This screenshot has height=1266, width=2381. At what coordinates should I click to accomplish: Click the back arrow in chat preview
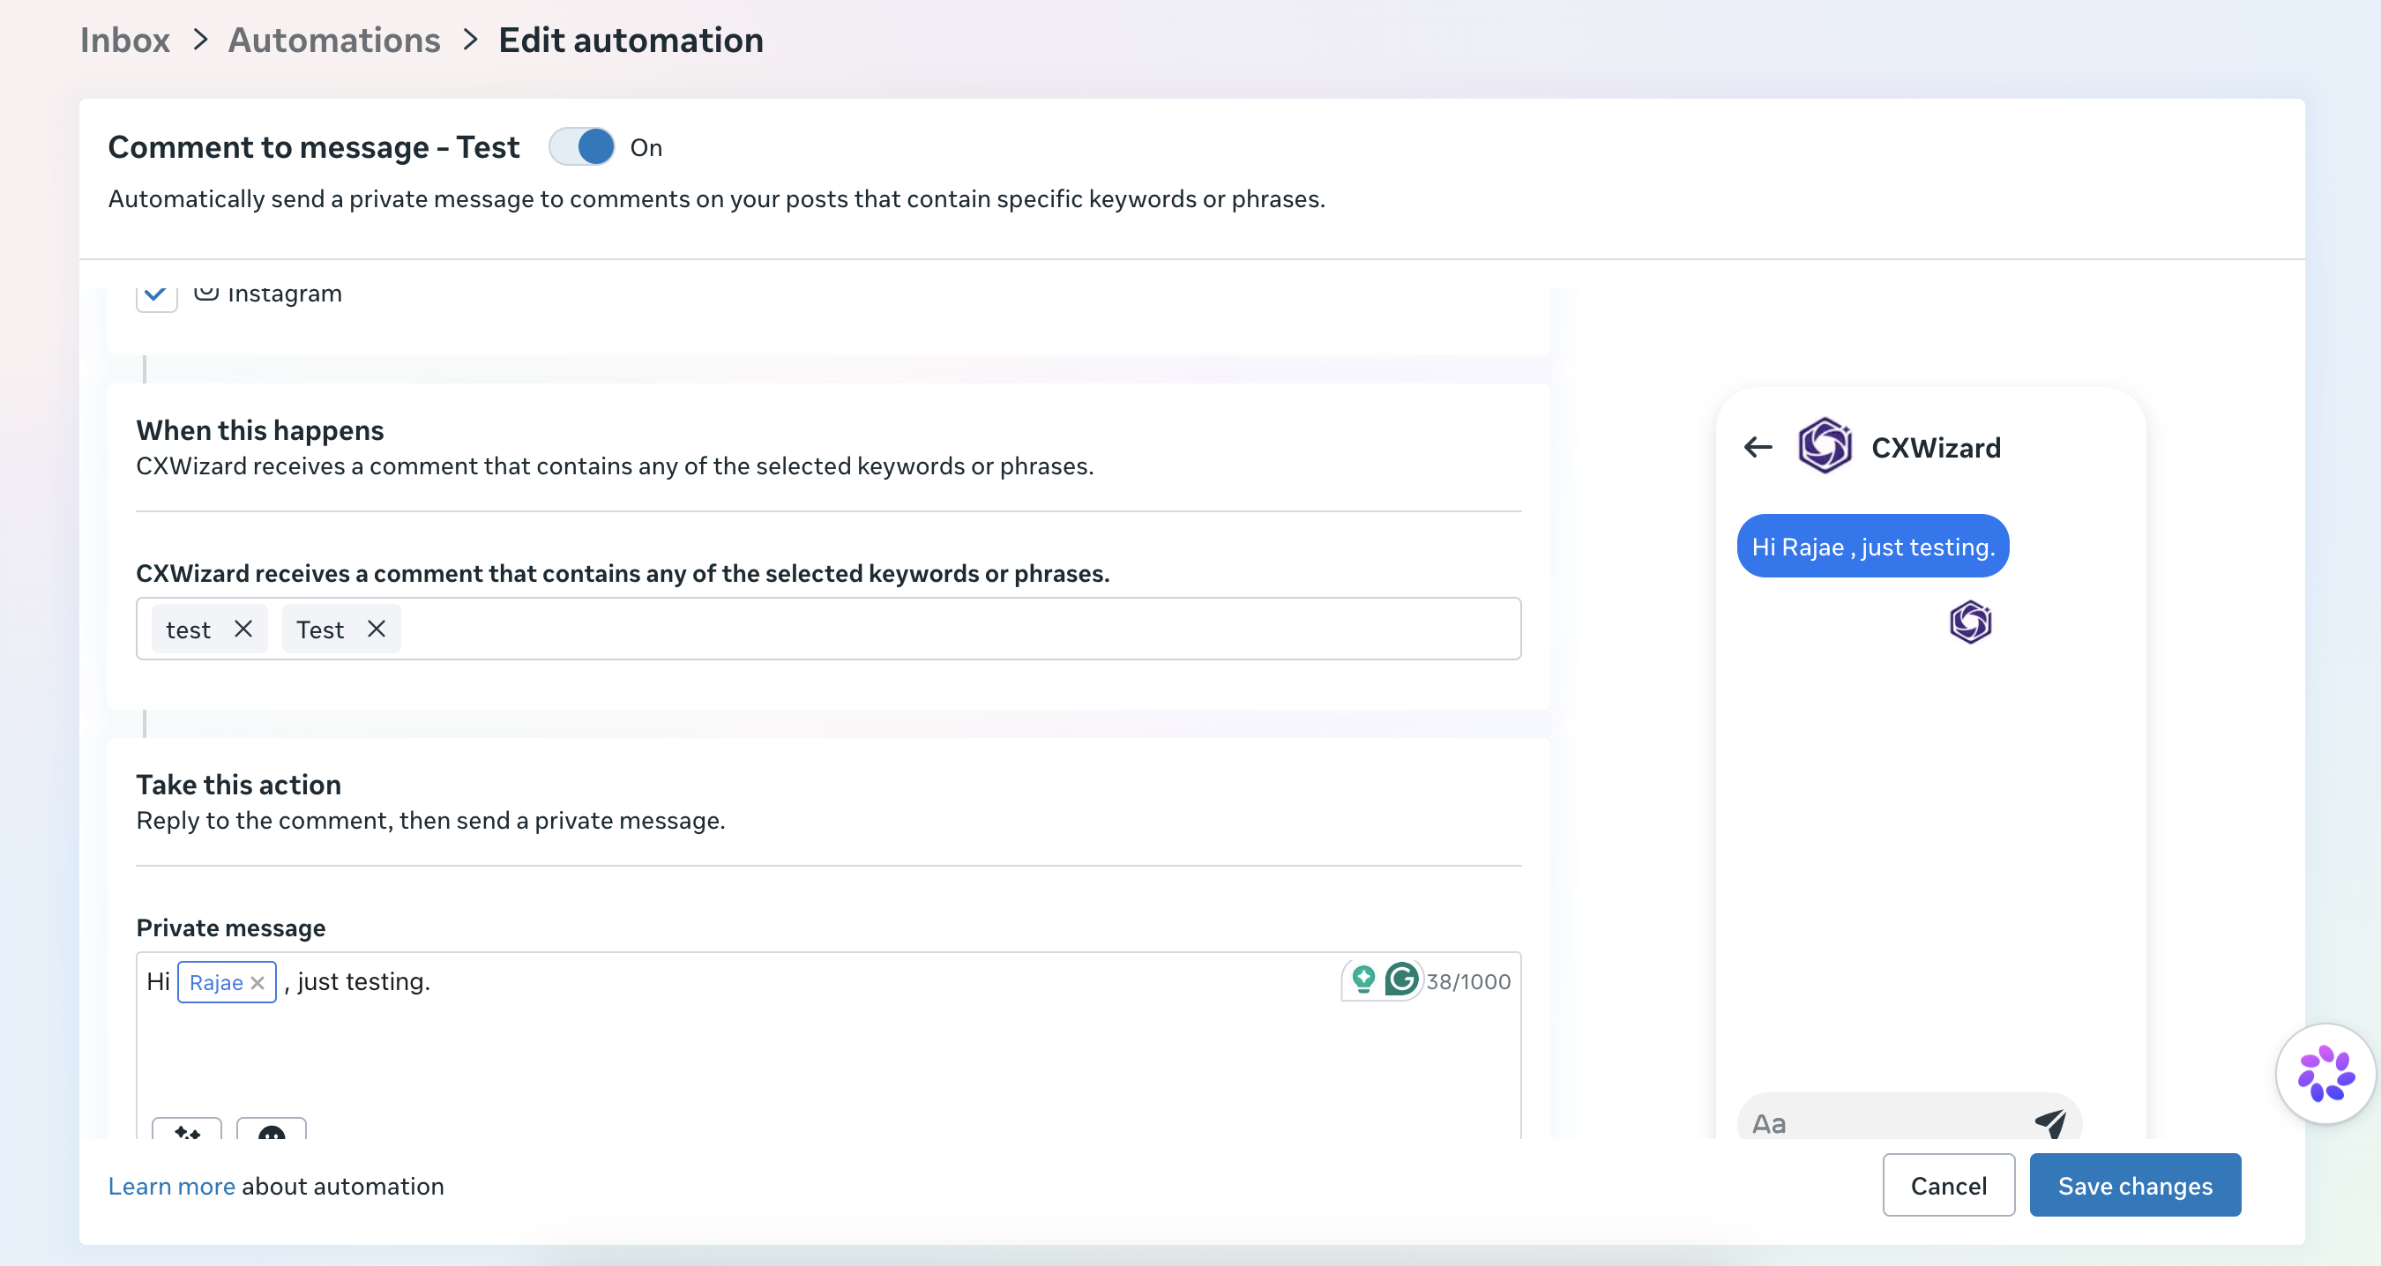pyautogui.click(x=1758, y=448)
